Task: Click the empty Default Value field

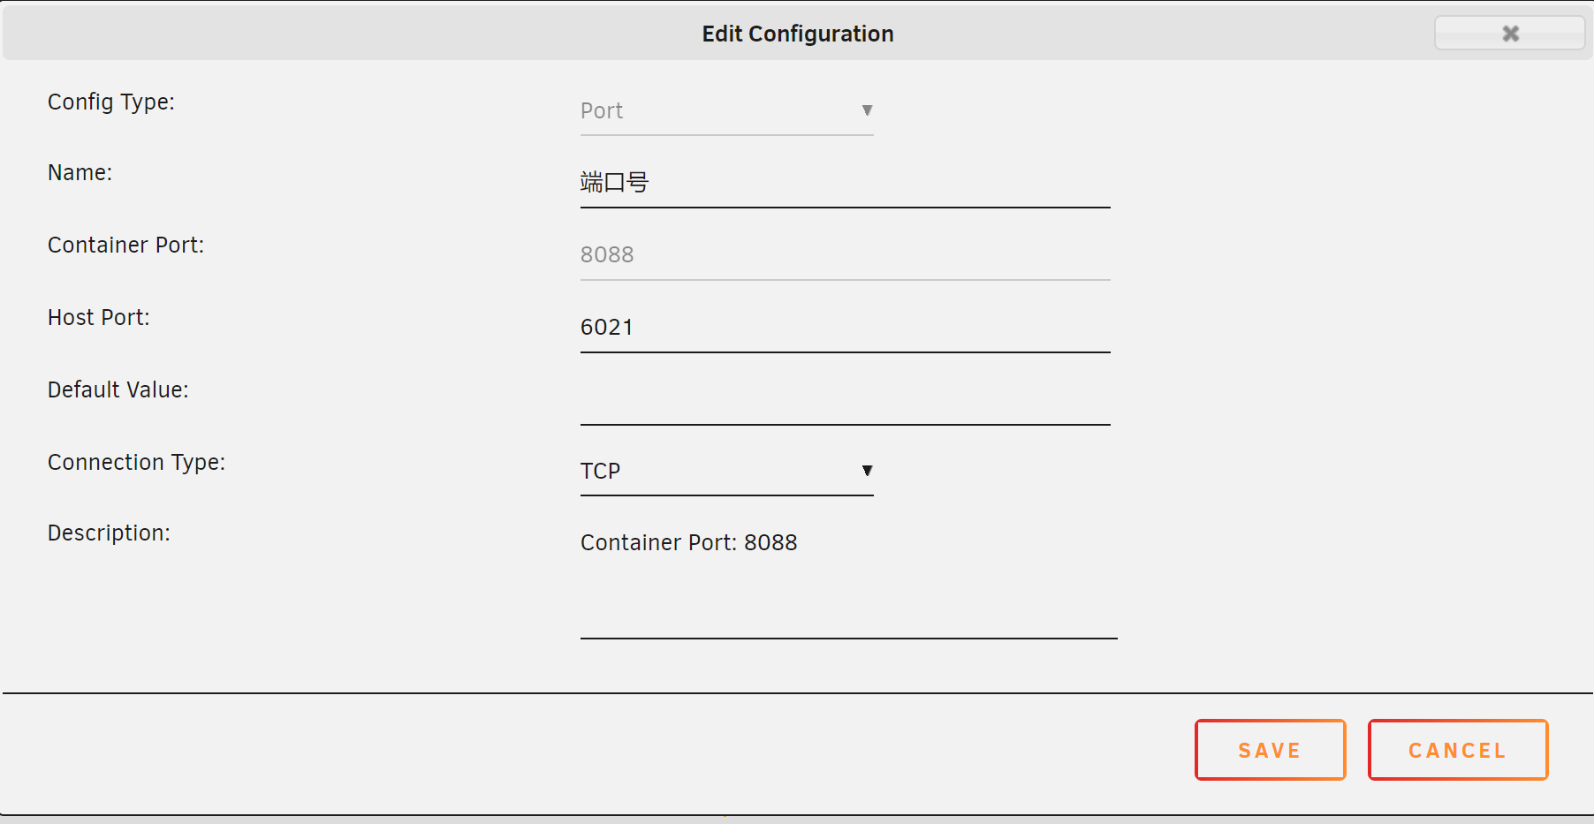Action: point(844,400)
